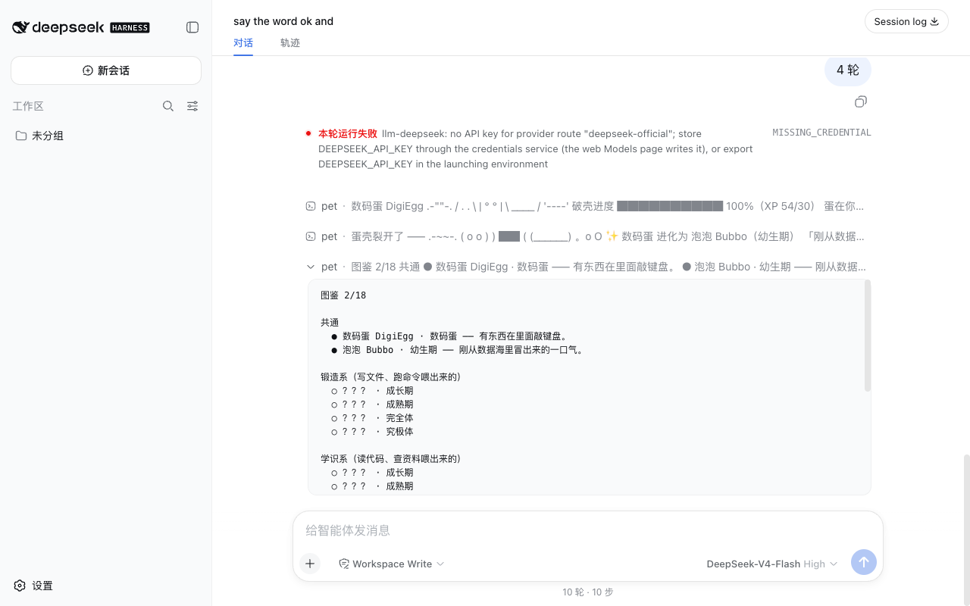
Task: Click the 4 轮 message bubble
Action: coord(848,70)
